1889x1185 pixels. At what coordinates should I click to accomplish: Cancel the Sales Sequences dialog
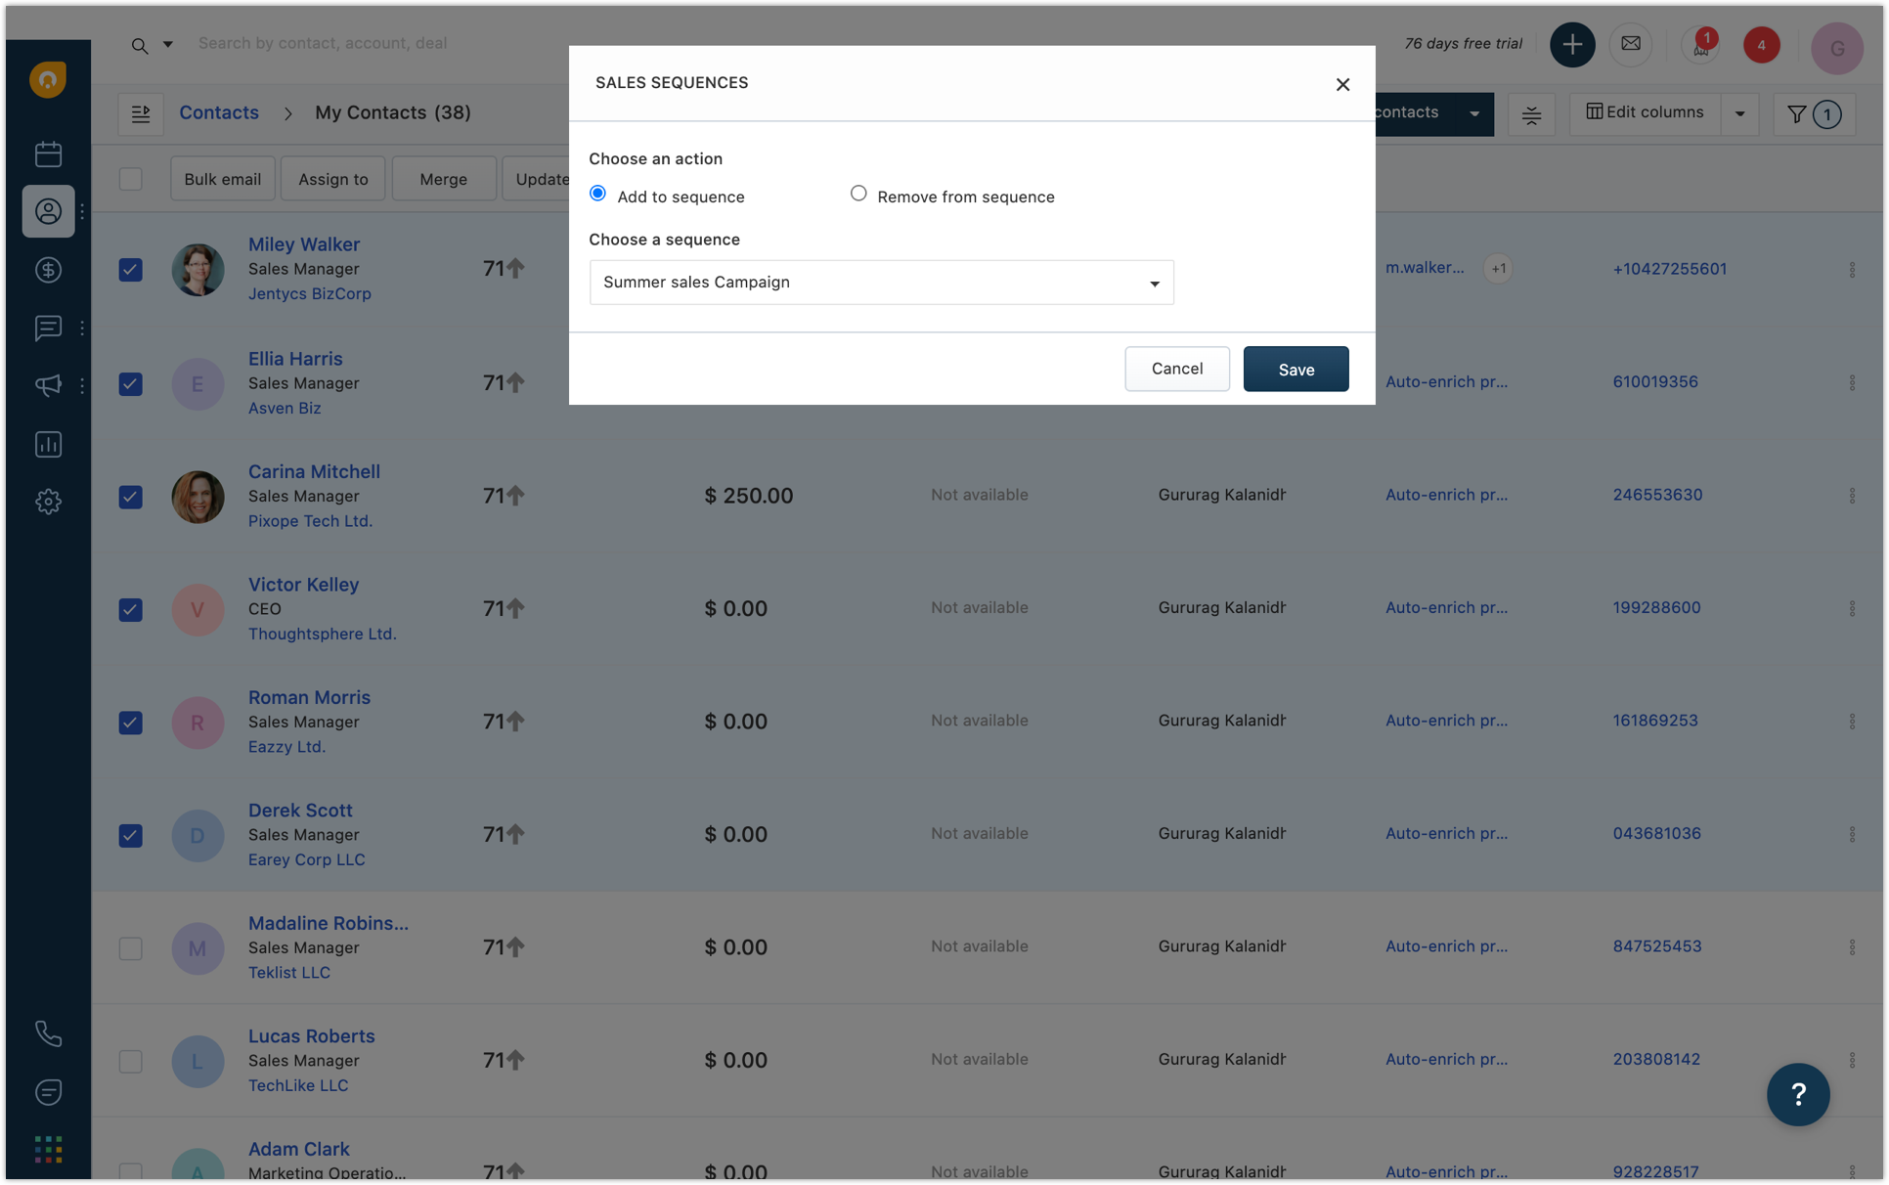click(1176, 369)
